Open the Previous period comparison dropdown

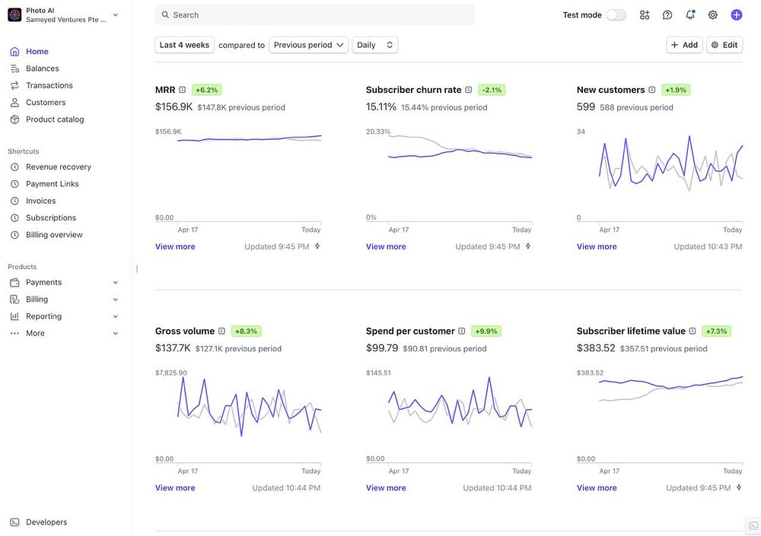[308, 45]
